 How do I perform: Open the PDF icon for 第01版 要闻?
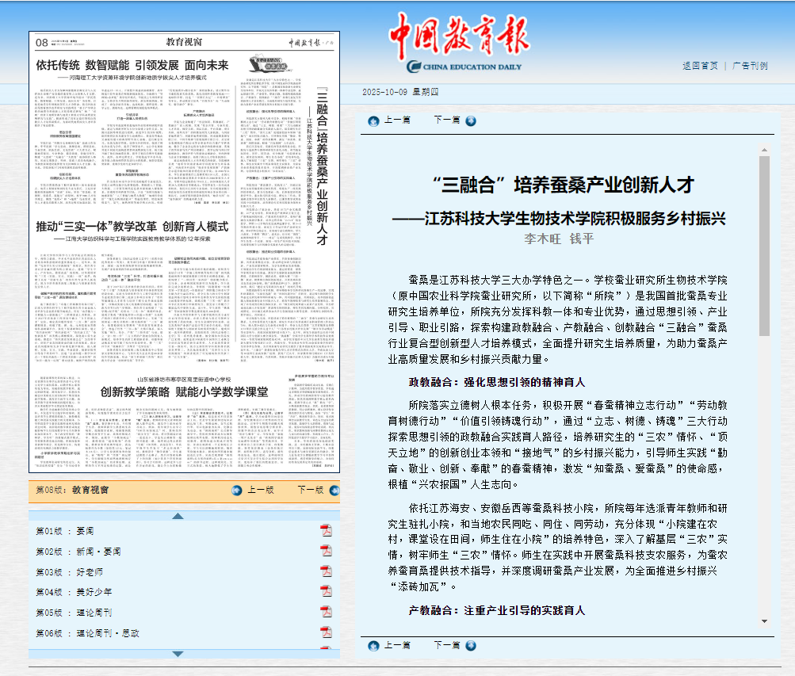tap(326, 530)
